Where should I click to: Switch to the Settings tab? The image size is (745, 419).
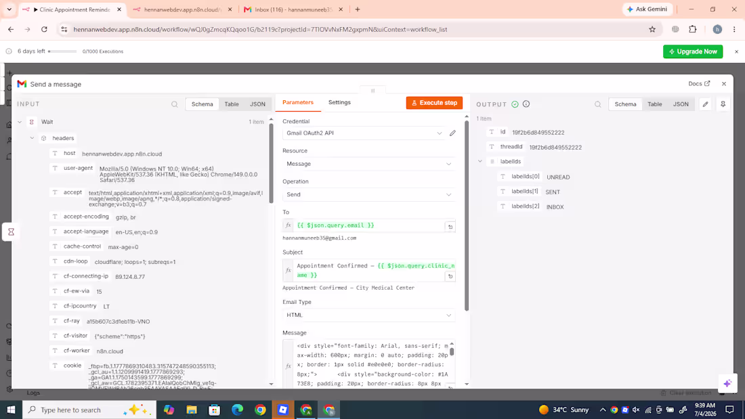point(339,102)
